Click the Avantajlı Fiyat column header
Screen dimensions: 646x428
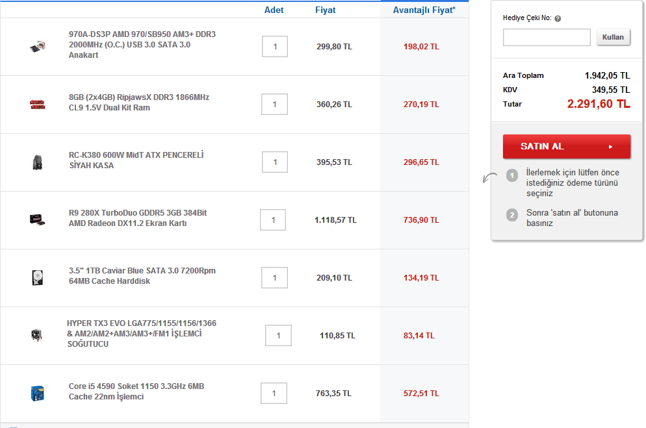[x=424, y=10]
